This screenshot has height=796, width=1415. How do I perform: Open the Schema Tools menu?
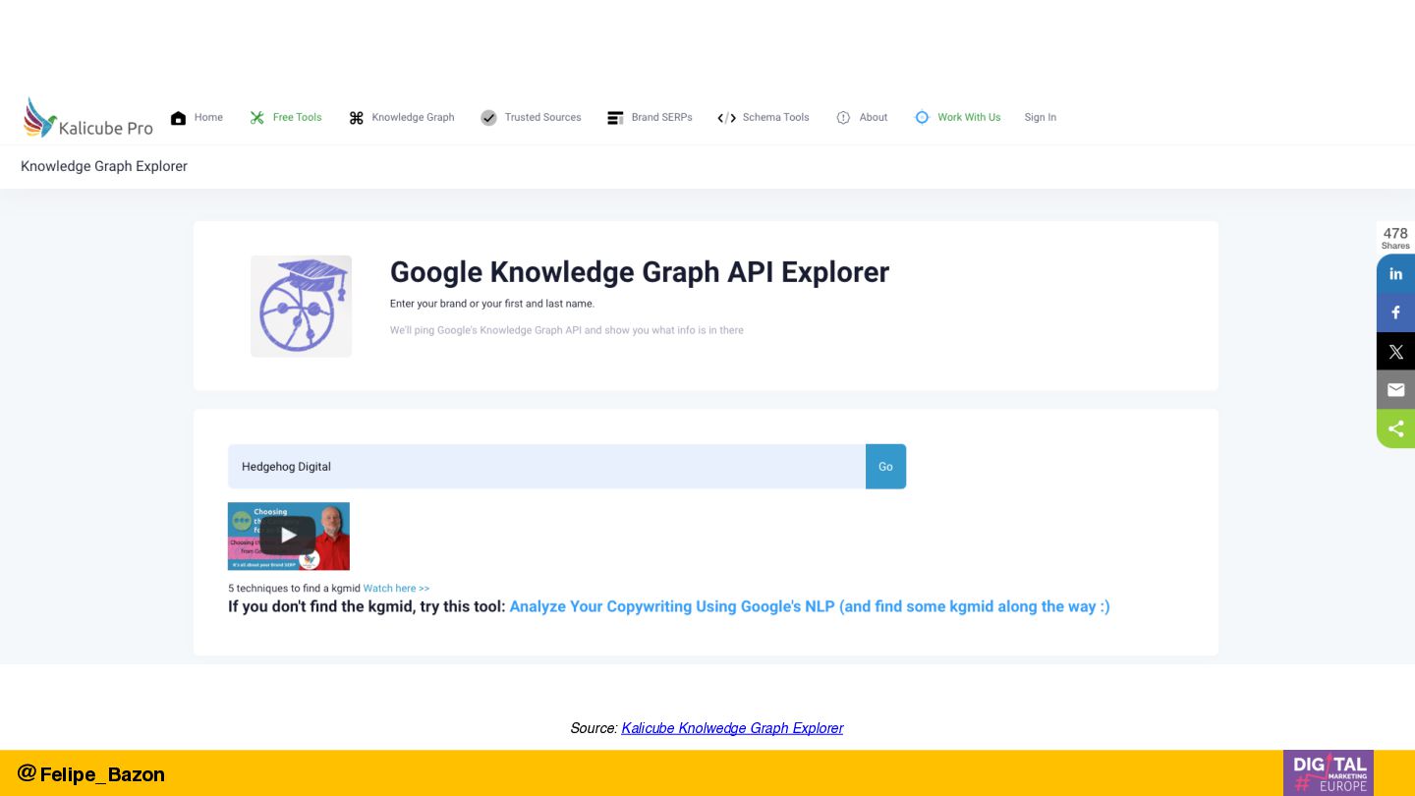point(775,117)
